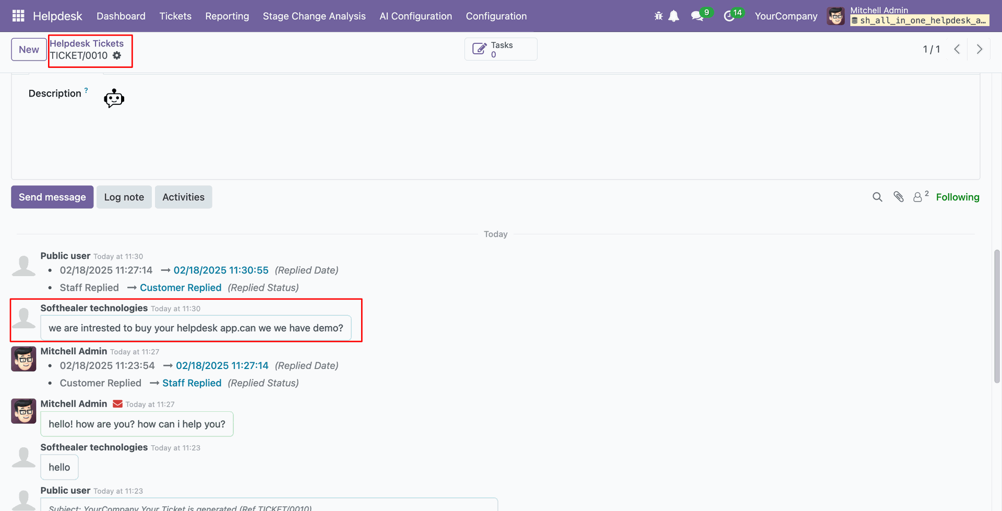The image size is (1002, 511).
Task: Click the Helpdesk app title
Action: [x=57, y=16]
